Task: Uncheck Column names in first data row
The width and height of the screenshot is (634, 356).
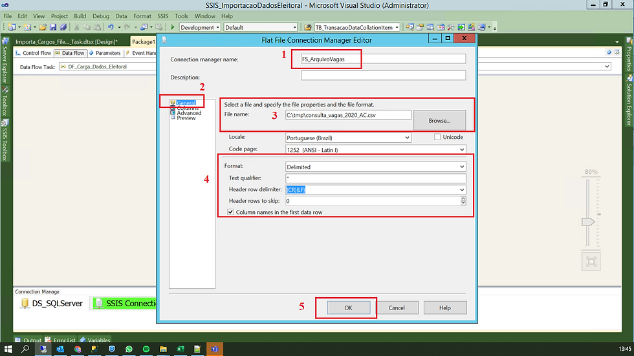Action: point(230,212)
